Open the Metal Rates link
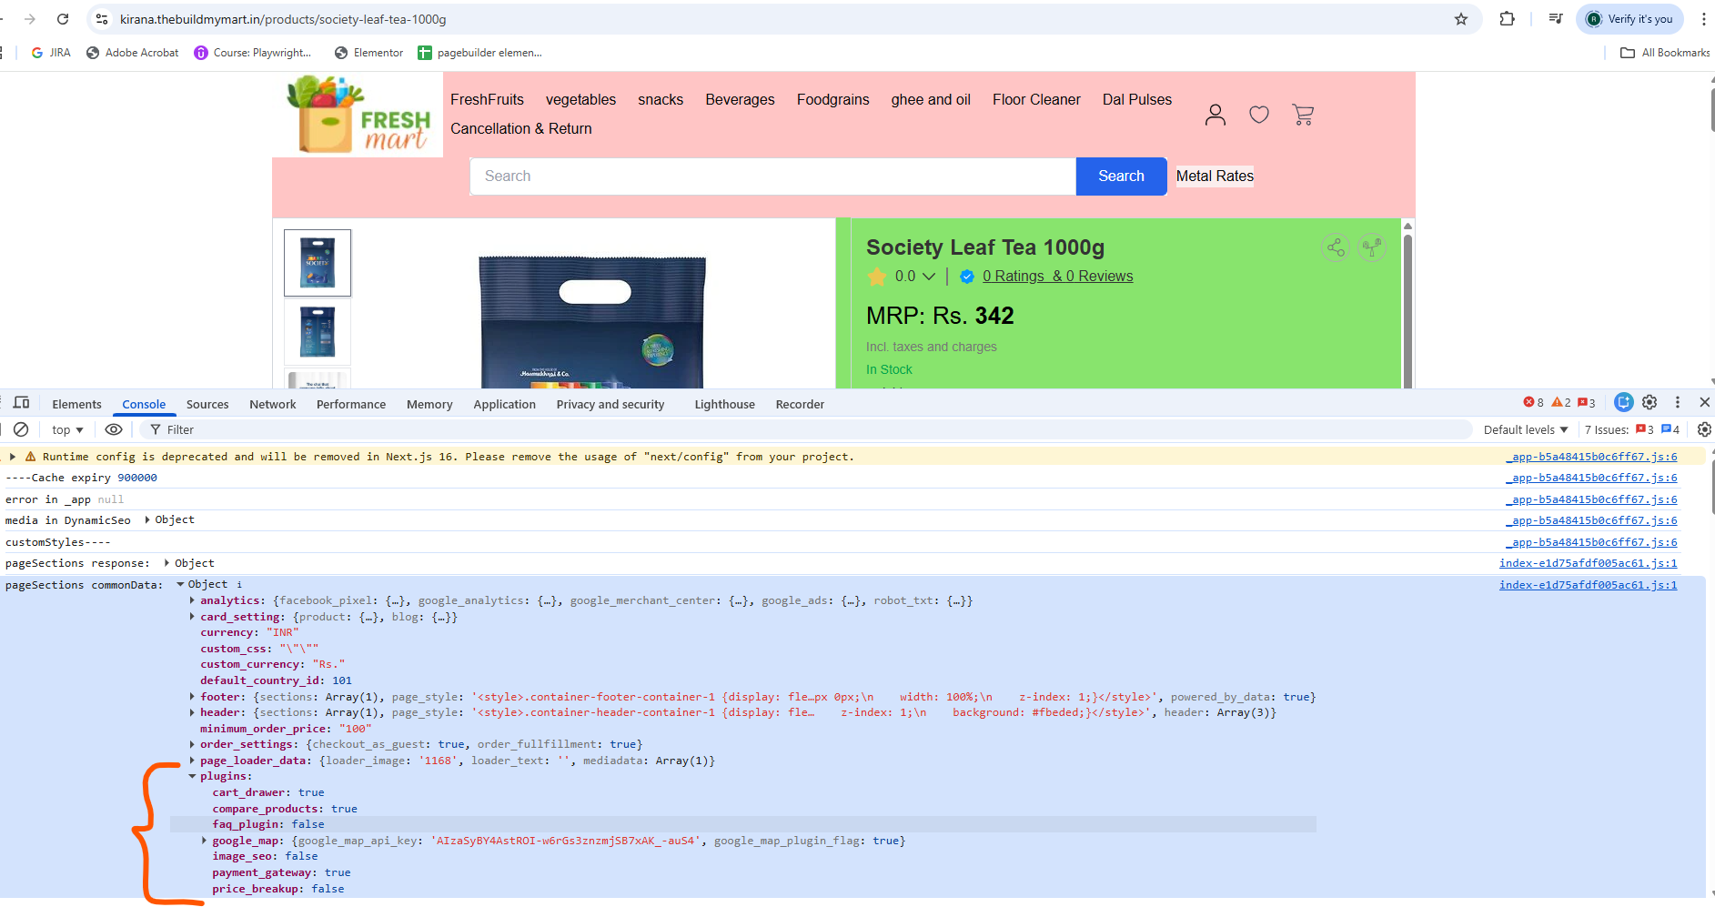The height and width of the screenshot is (907, 1715). (1215, 176)
